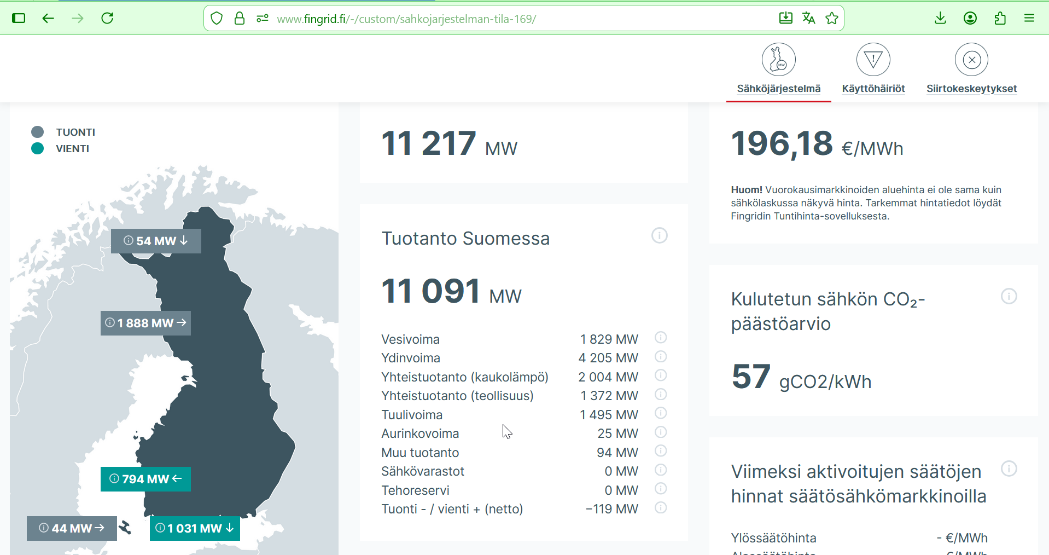Image resolution: width=1049 pixels, height=555 pixels.
Task: Click info icon next to Tuotanto Suomessa
Action: (x=659, y=236)
